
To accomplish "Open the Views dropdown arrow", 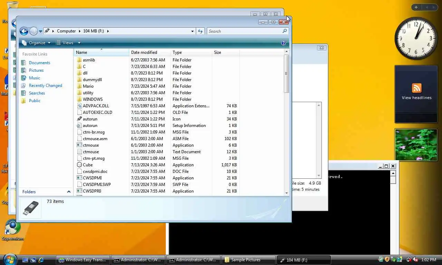I will click(79, 43).
